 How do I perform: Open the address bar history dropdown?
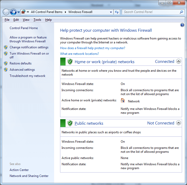click(x=111, y=12)
